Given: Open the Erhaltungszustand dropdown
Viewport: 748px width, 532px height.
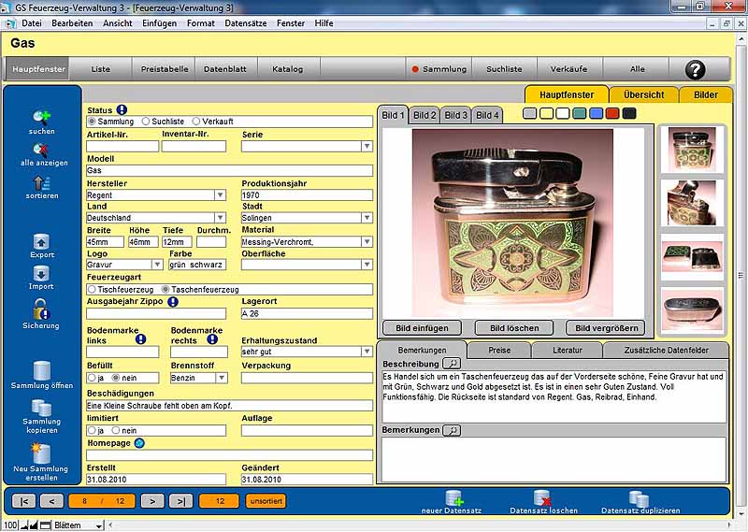Looking at the screenshot, I should pyautogui.click(x=367, y=352).
